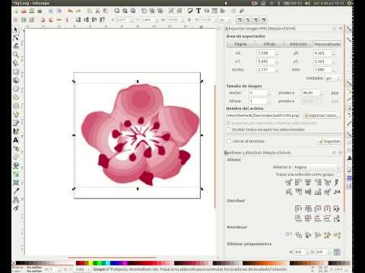The width and height of the screenshot is (365, 273).
Task: Select the Tweak tool
Action: [16, 46]
